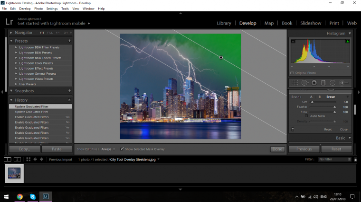Click the Lightroom mobile arrow icon

point(89,23)
